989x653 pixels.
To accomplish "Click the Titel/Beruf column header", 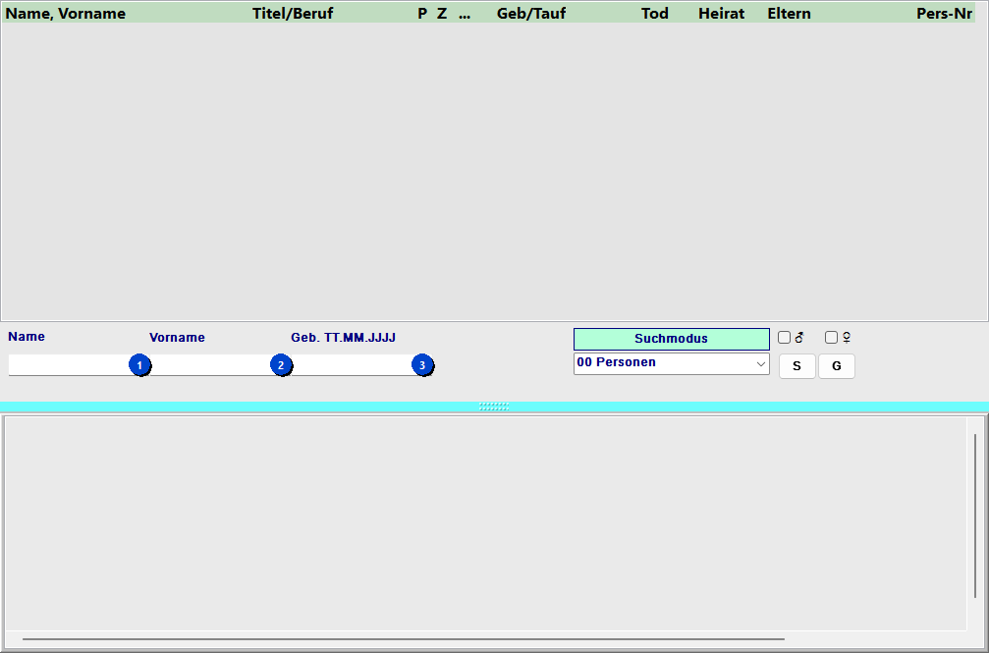I will 293,14.
